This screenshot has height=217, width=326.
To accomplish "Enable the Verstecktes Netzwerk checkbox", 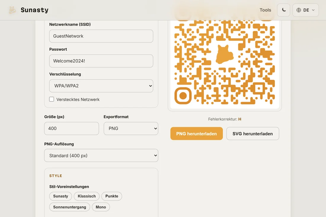I will 52,99.
